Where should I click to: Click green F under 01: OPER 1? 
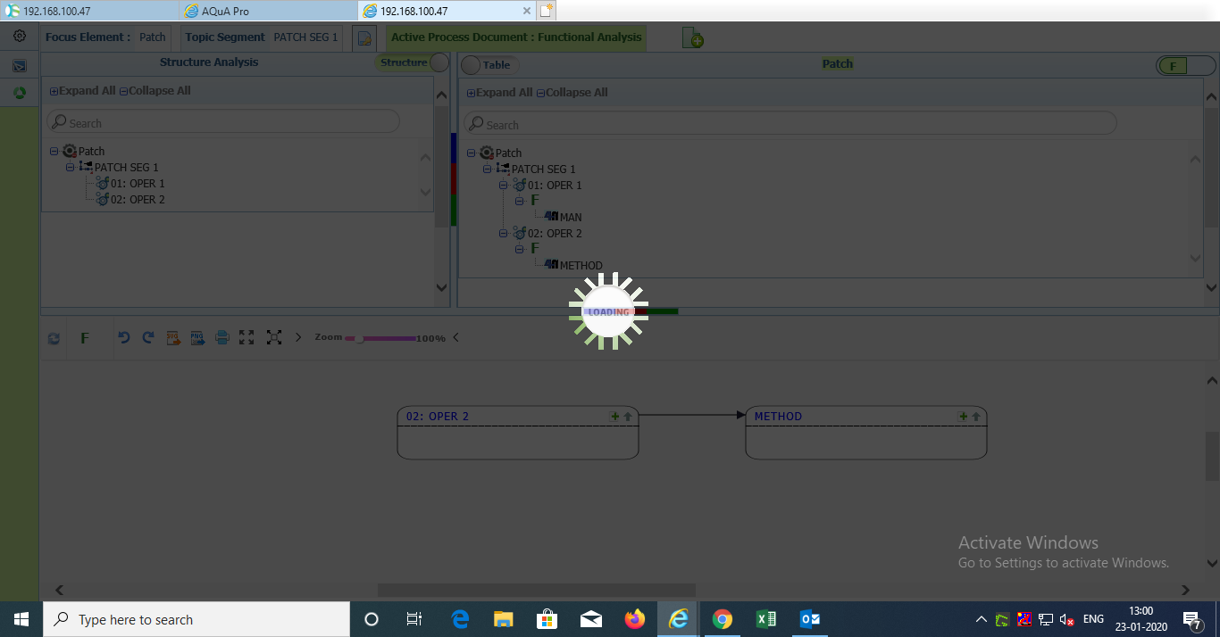point(535,201)
